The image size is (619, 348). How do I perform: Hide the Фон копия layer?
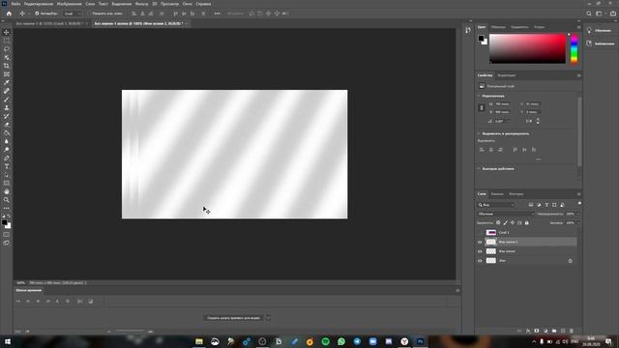[x=480, y=251]
